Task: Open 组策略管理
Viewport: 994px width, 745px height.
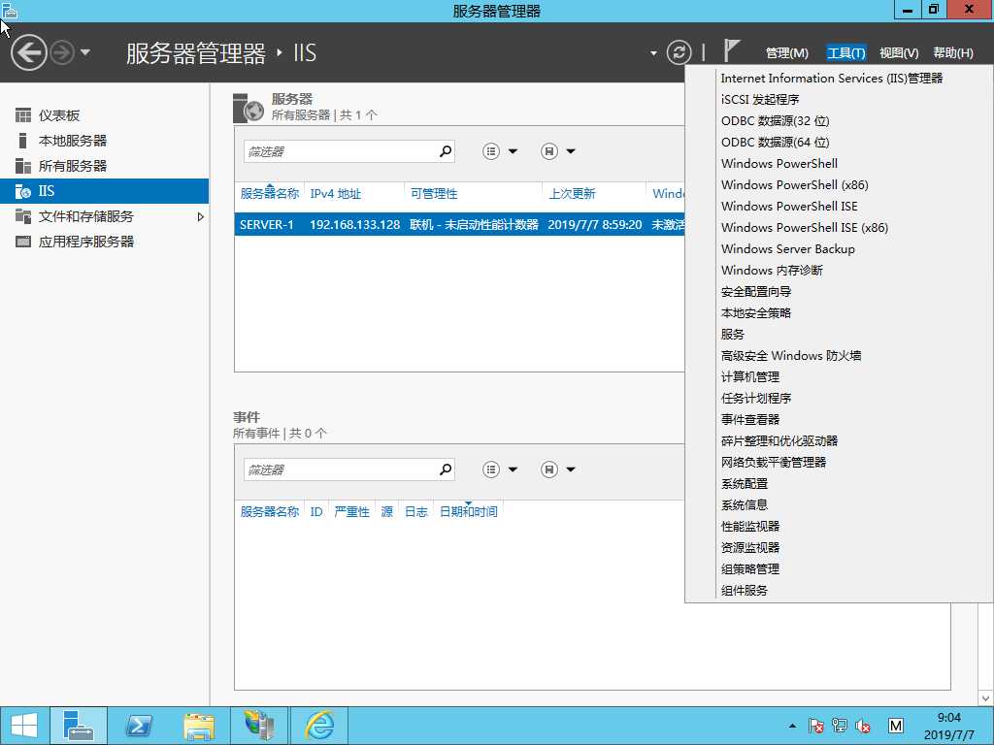Action: tap(750, 568)
